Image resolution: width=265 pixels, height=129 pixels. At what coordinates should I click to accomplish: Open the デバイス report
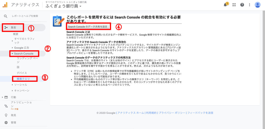pyautogui.click(x=22, y=73)
